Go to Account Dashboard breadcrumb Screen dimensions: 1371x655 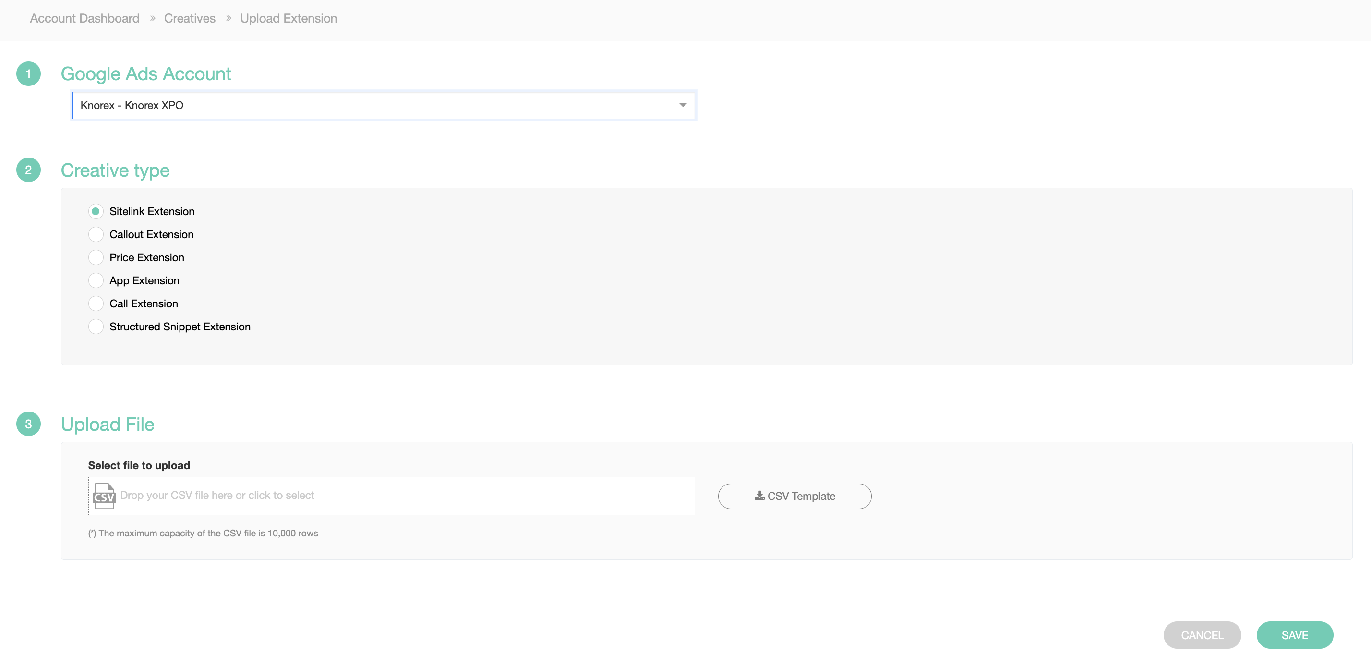[x=84, y=18]
